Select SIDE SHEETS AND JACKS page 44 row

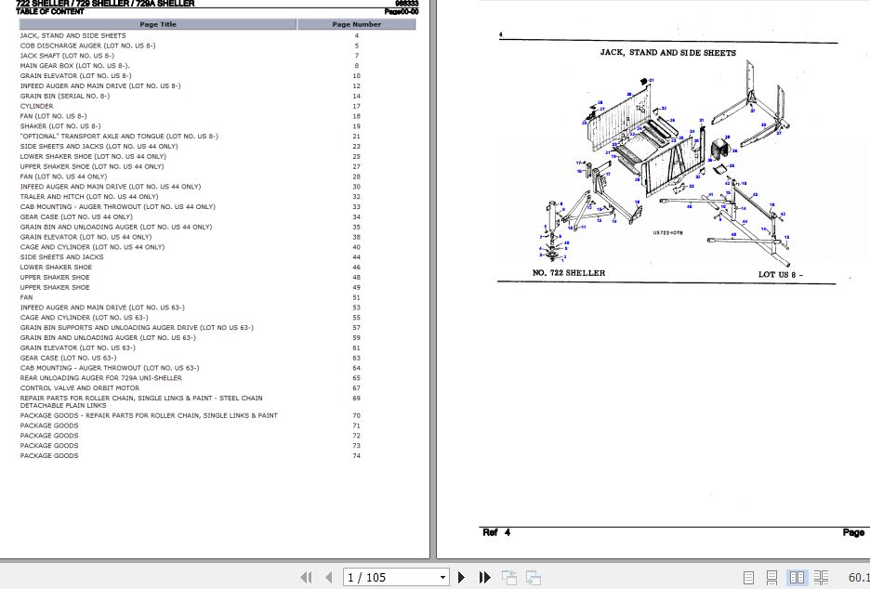(x=61, y=256)
